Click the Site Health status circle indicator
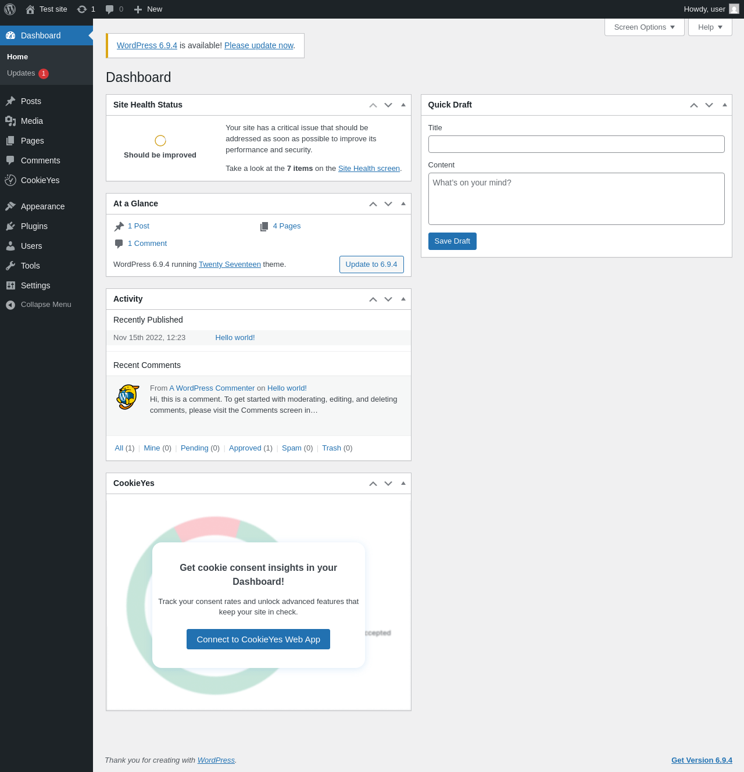Viewport: 744px width, 772px height. 160,141
